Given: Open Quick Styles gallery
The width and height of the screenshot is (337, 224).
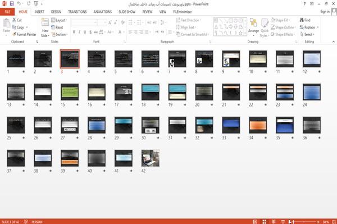Looking at the screenshot, I should pyautogui.click(x=265, y=28).
